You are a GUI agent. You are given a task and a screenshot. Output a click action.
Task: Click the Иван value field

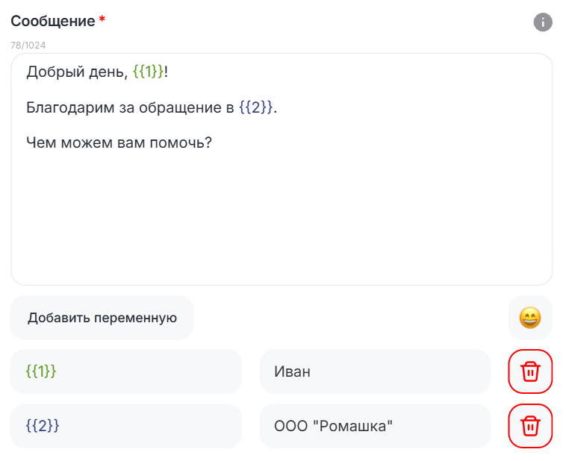click(375, 371)
